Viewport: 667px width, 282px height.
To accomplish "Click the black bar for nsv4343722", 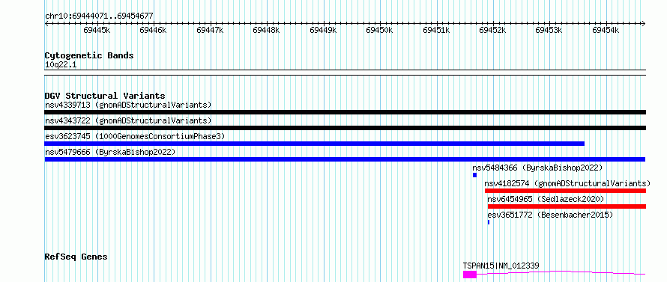I will click(345, 128).
